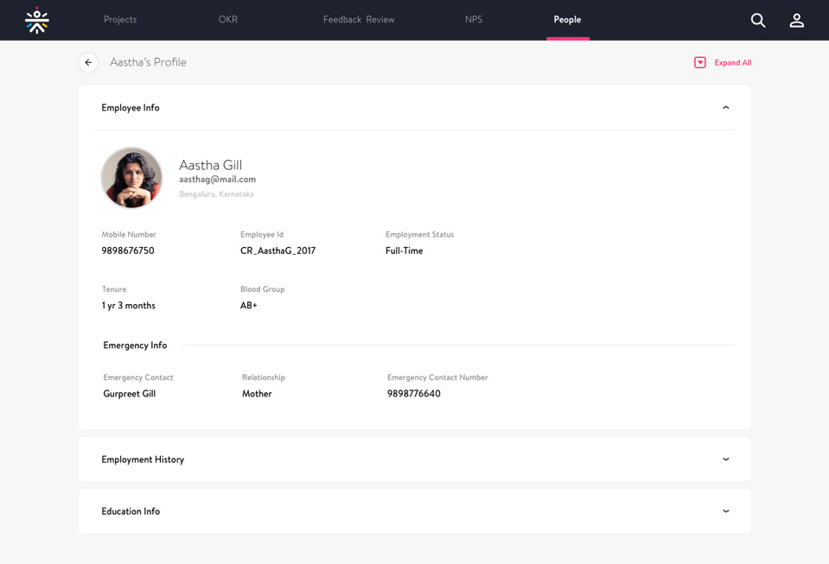
Task: Switch to the Projects tab
Action: tap(120, 20)
